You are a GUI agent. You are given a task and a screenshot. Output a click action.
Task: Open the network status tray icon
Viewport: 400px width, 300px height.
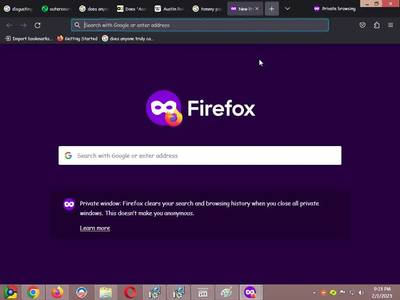click(352, 293)
